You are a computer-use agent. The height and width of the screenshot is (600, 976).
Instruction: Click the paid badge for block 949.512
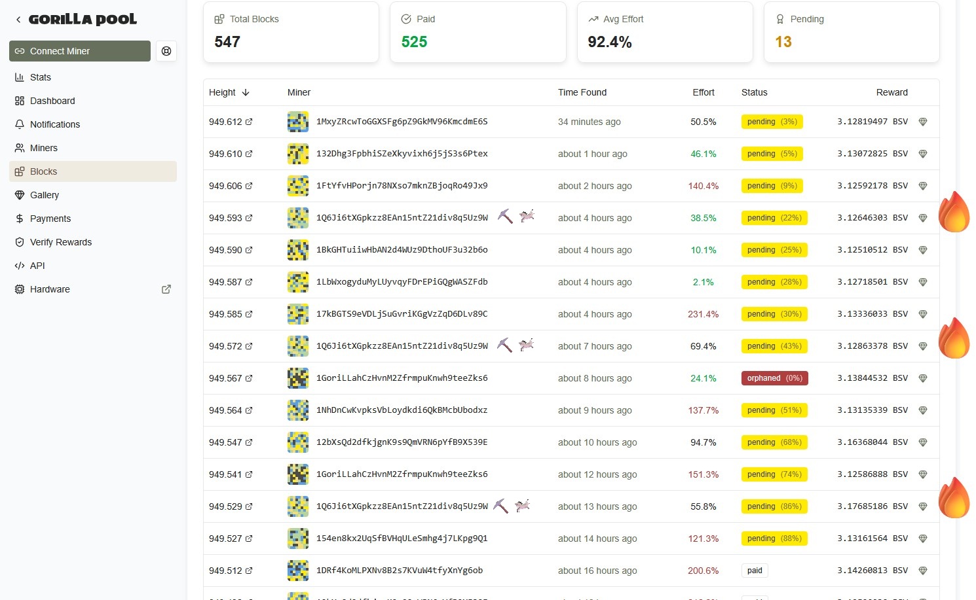coord(755,571)
